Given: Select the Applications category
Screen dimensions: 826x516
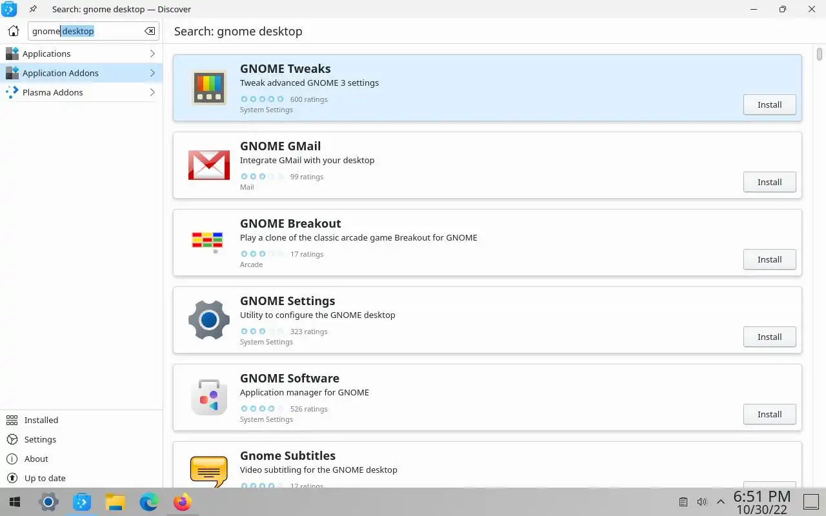Looking at the screenshot, I should pyautogui.click(x=81, y=54).
